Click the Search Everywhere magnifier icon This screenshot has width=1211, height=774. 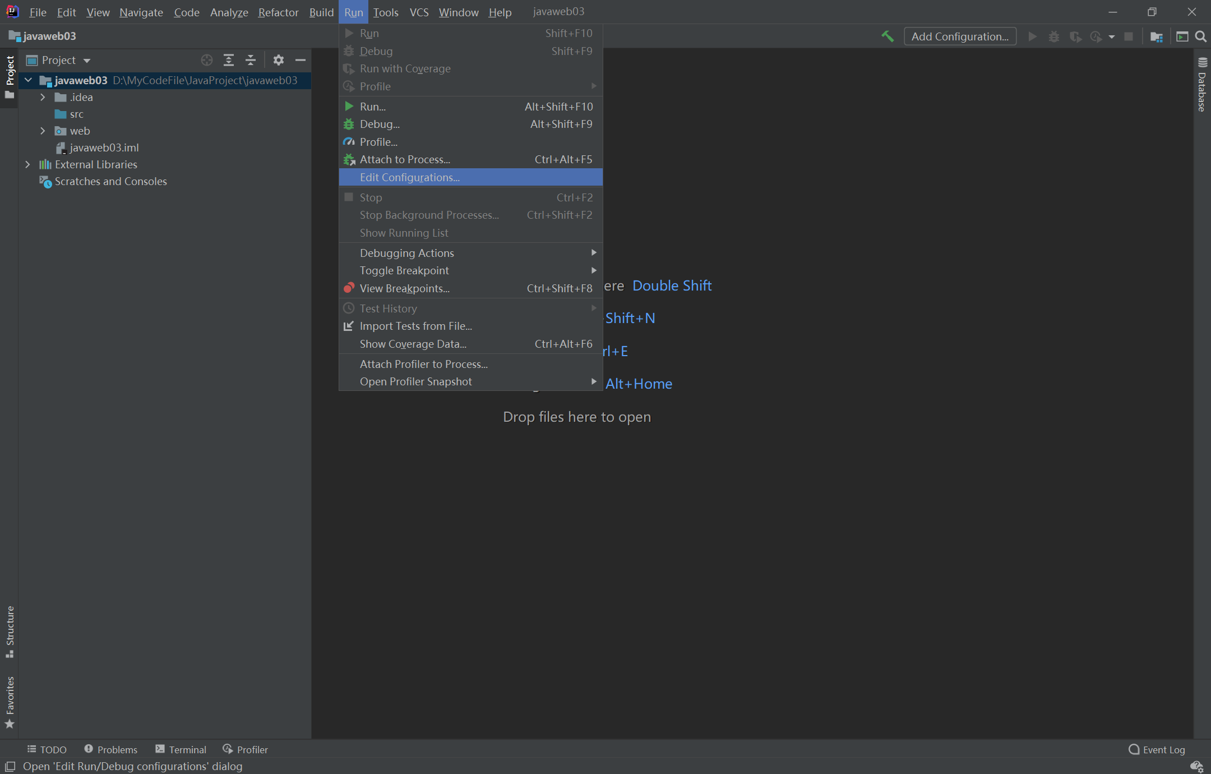click(x=1200, y=36)
